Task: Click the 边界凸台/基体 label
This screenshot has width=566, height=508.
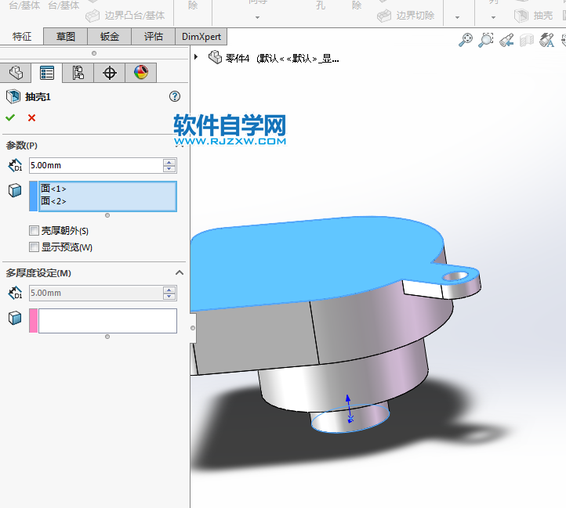Action: click(135, 16)
